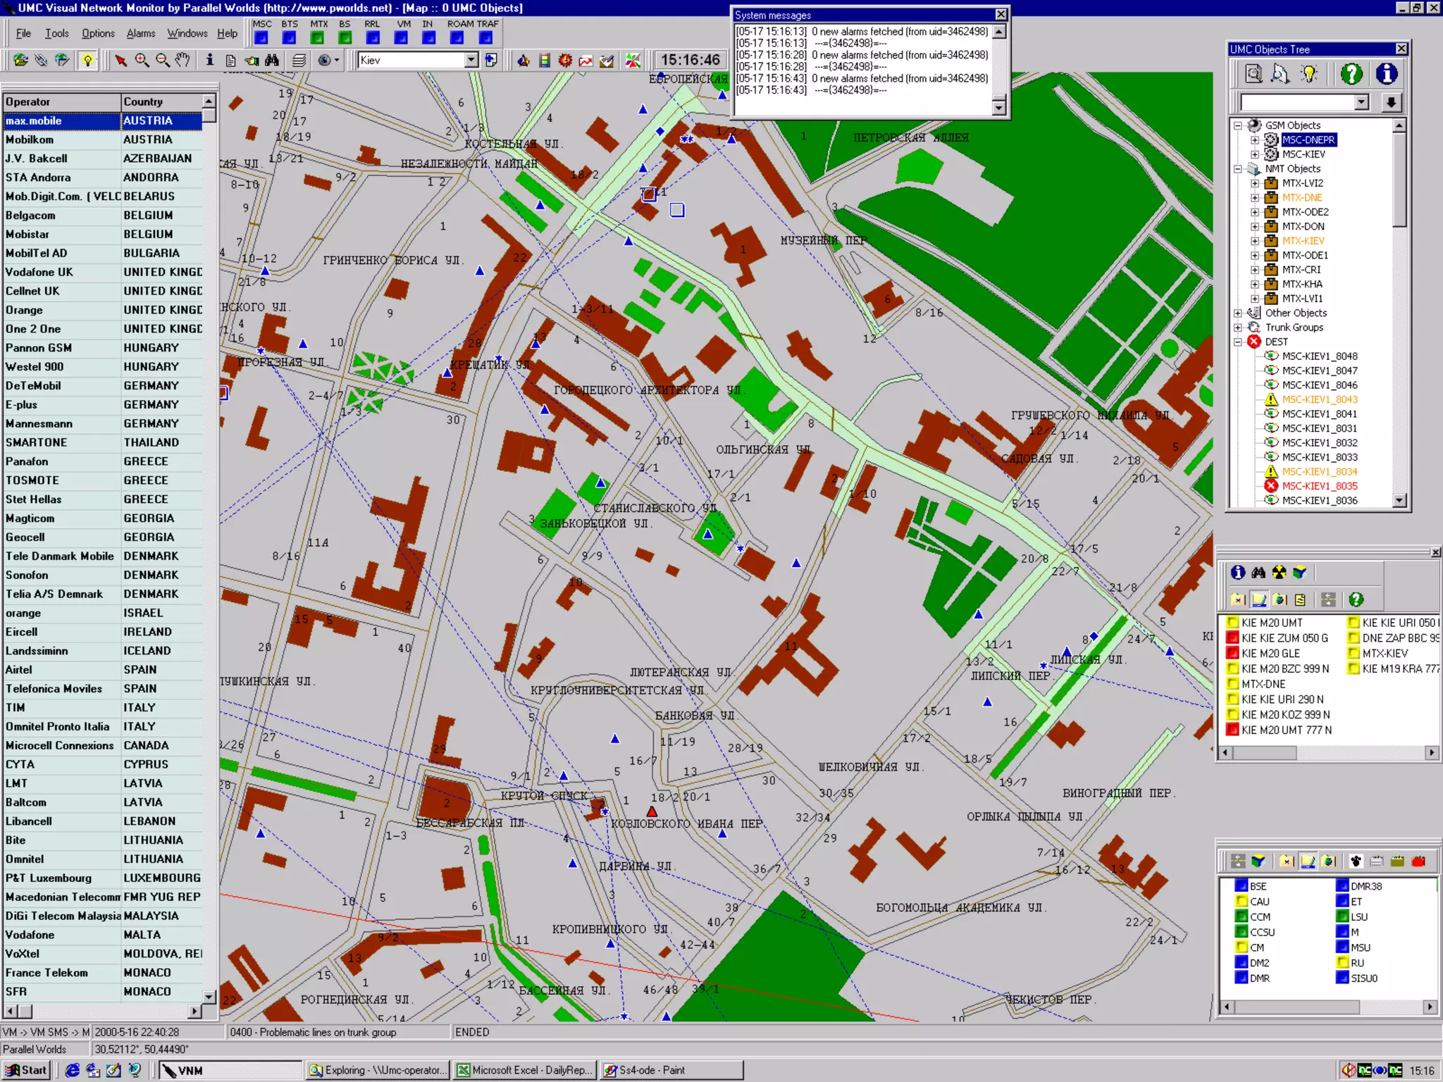
Task: Click the arrow pointer select tool
Action: (x=120, y=61)
